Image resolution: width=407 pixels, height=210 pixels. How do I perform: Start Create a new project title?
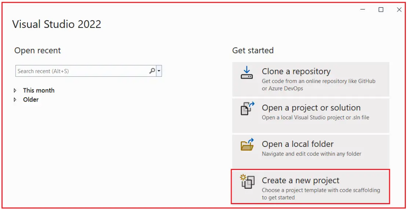pos(301,180)
